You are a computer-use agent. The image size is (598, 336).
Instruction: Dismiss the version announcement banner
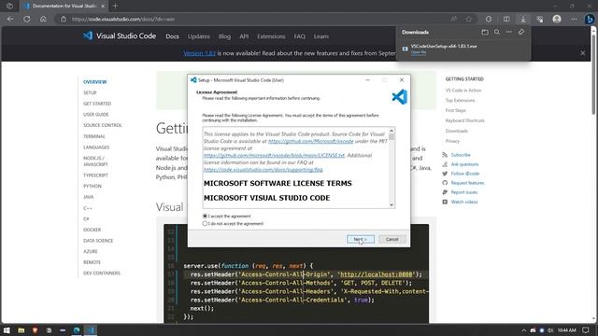coord(583,53)
